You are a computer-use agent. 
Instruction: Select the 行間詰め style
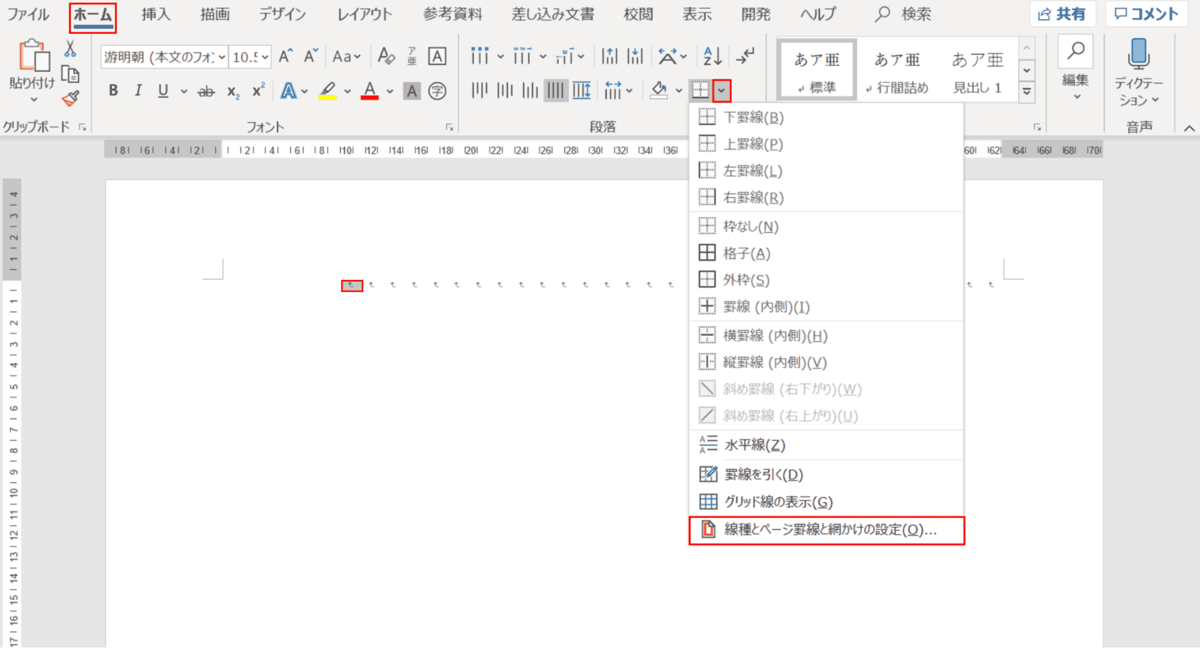point(897,71)
